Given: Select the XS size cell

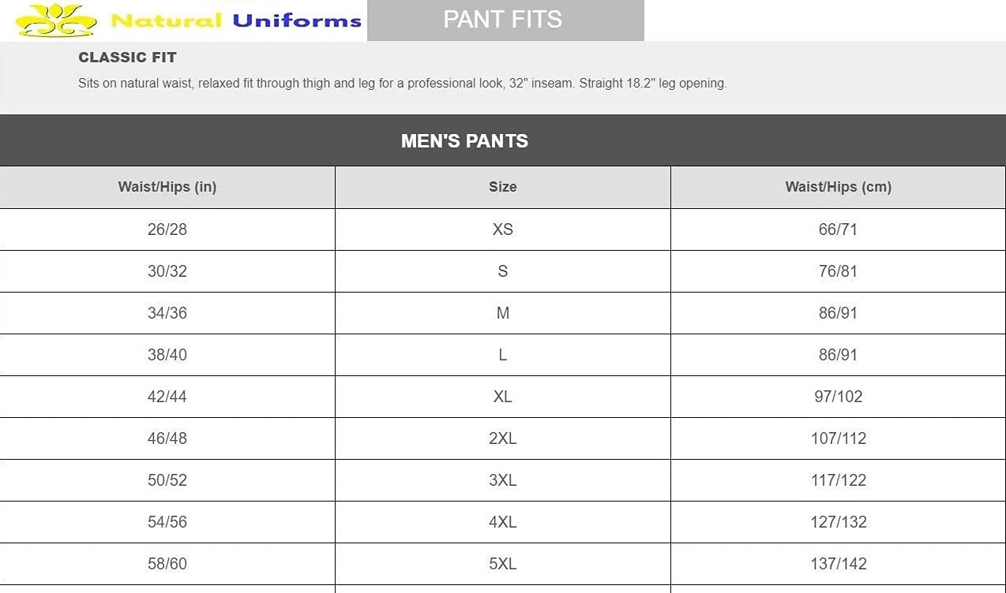Looking at the screenshot, I should (x=502, y=229).
